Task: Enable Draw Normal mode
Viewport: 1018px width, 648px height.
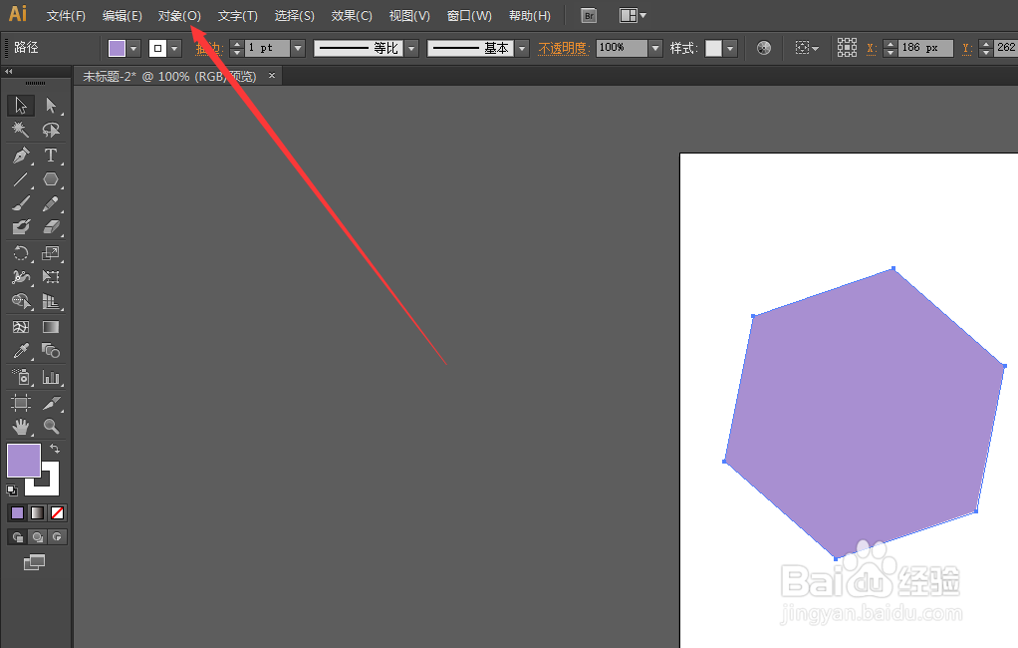Action: (x=18, y=537)
